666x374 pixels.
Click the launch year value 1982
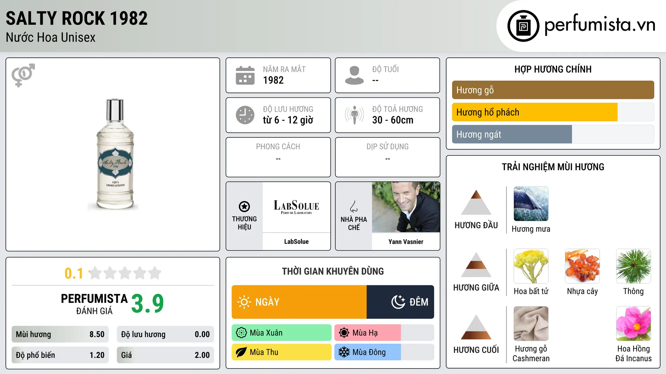click(x=273, y=80)
